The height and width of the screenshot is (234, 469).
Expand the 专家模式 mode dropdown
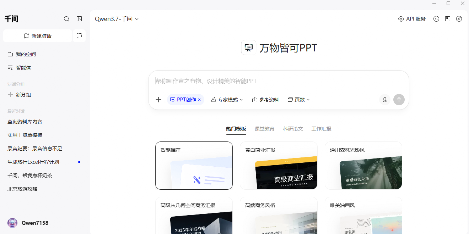click(227, 100)
